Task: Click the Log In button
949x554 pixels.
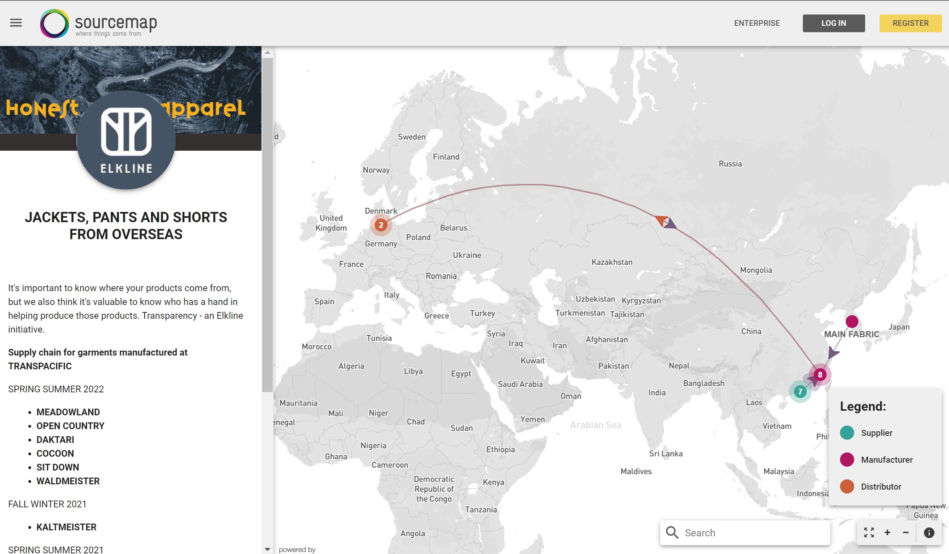Action: [x=833, y=23]
